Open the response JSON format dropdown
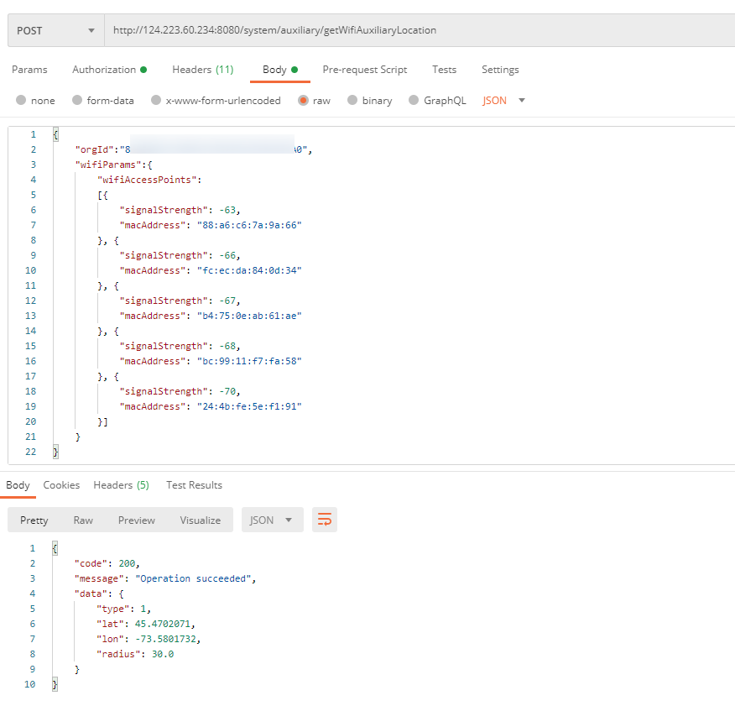Image resolution: width=735 pixels, height=706 pixels. click(272, 520)
